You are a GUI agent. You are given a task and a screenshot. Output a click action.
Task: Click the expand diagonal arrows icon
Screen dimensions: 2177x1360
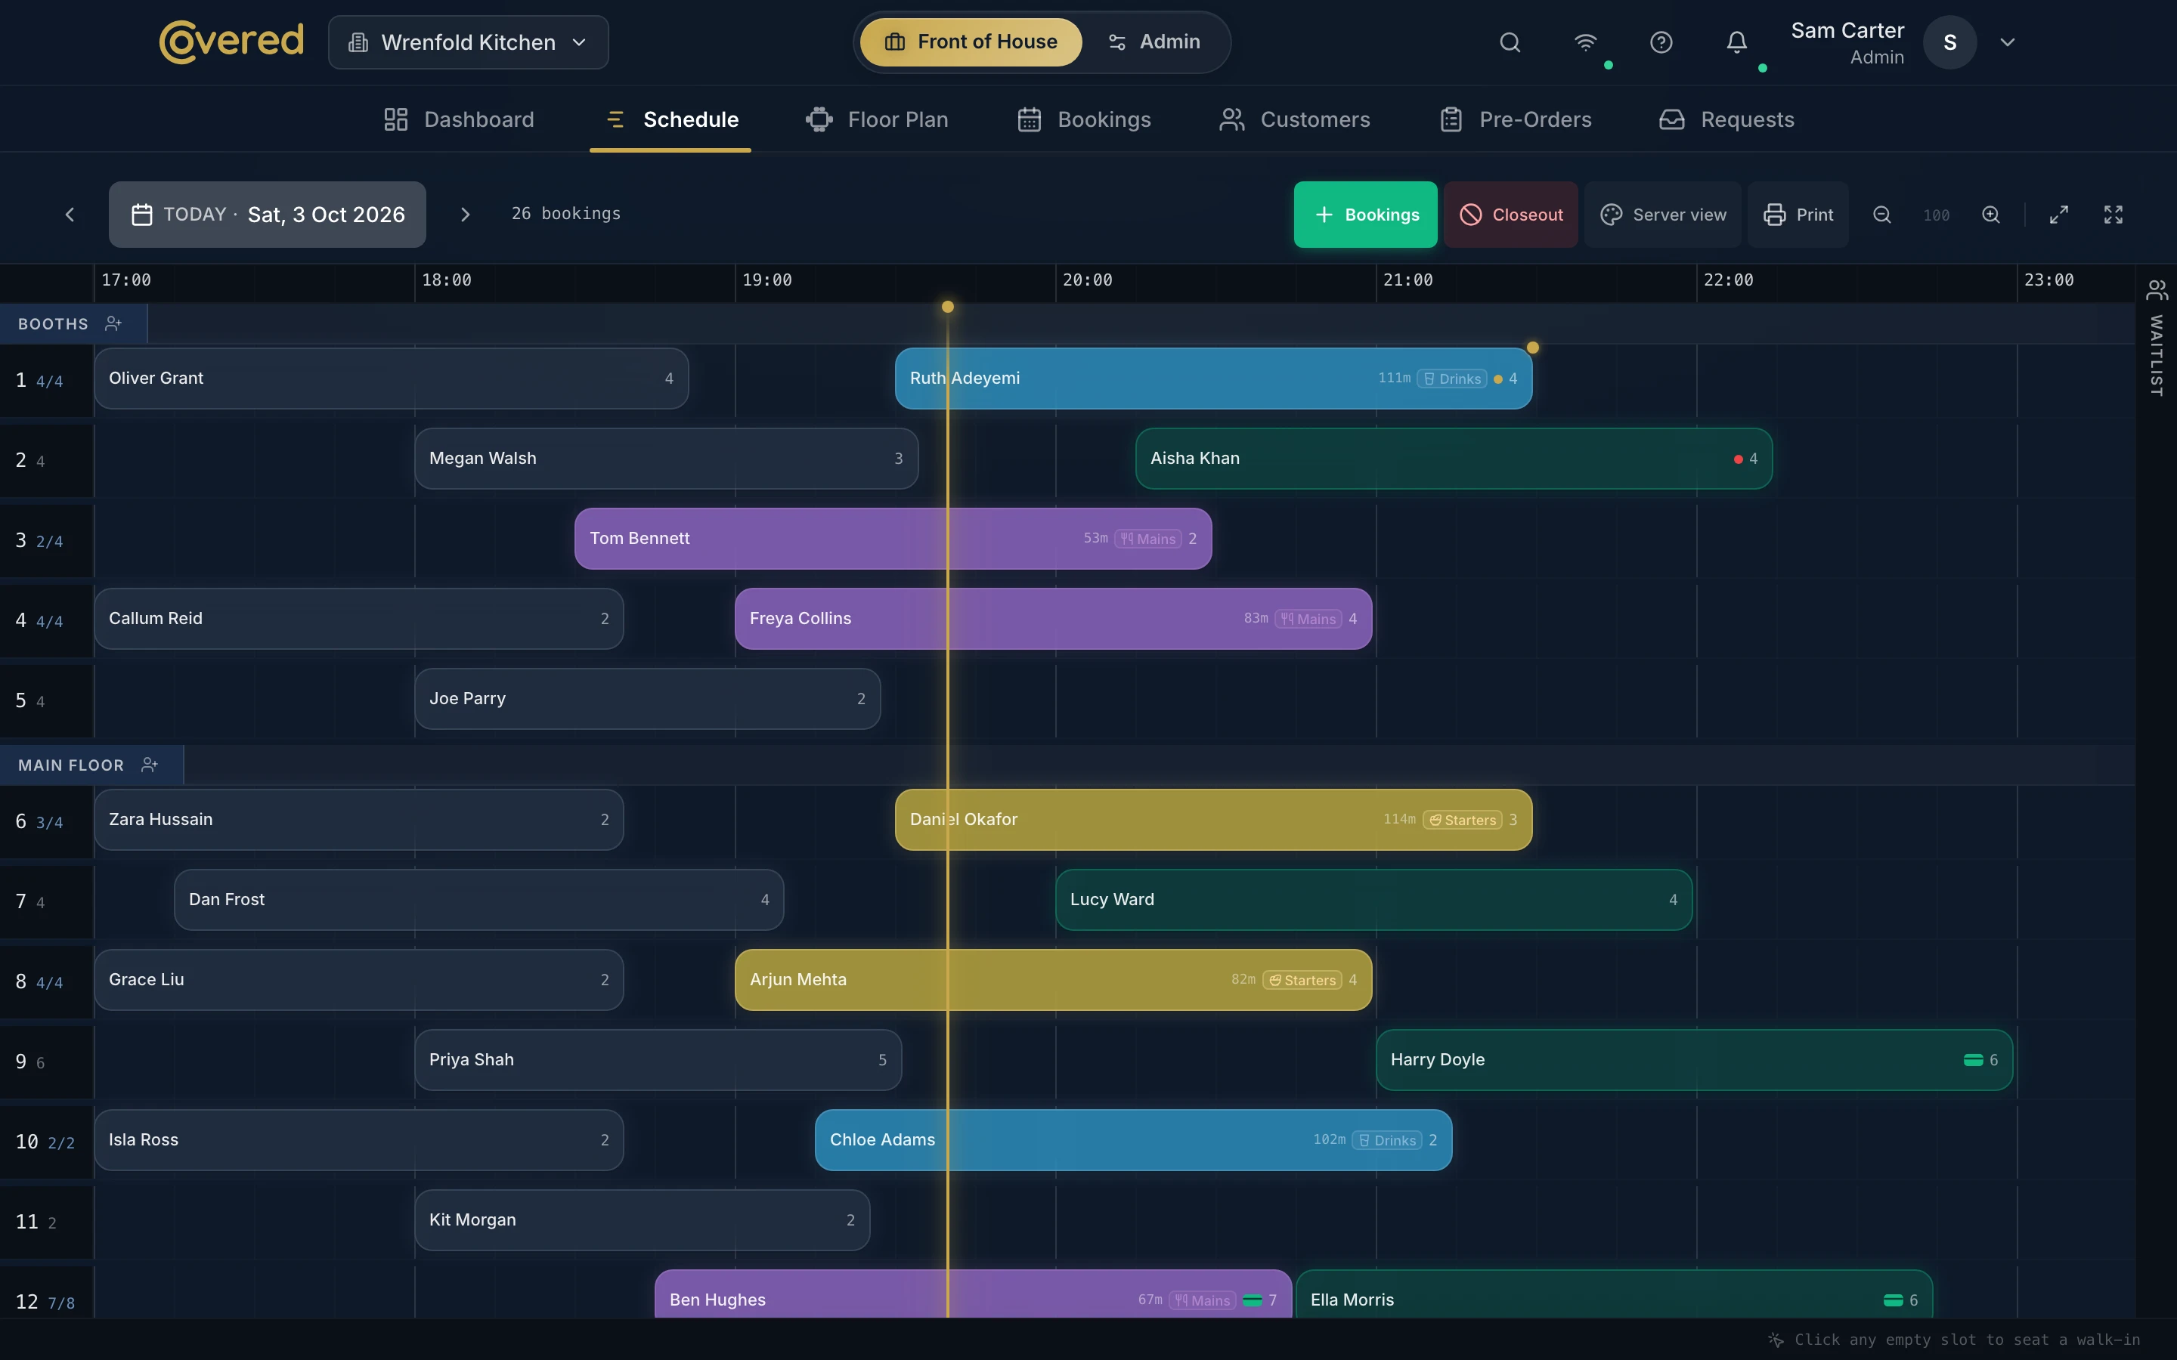2058,214
